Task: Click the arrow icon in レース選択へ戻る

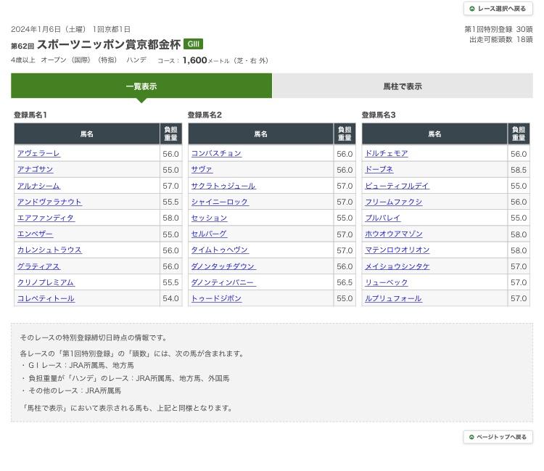Action: coord(472,9)
